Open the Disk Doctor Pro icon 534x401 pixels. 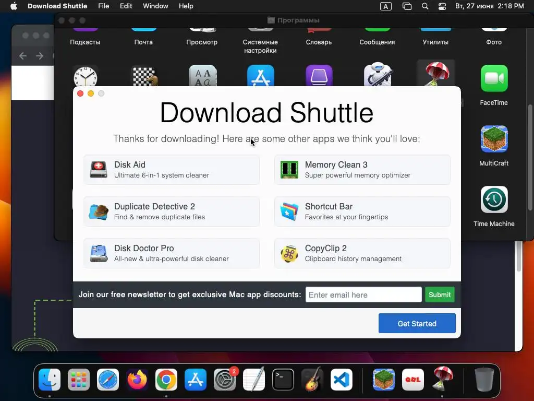click(99, 253)
